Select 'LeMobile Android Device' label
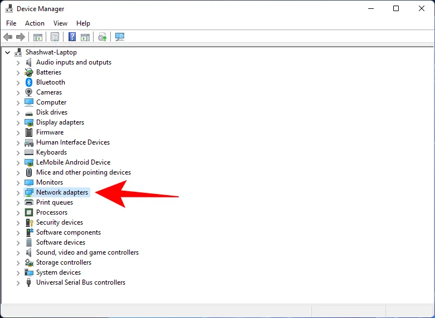 (x=73, y=162)
